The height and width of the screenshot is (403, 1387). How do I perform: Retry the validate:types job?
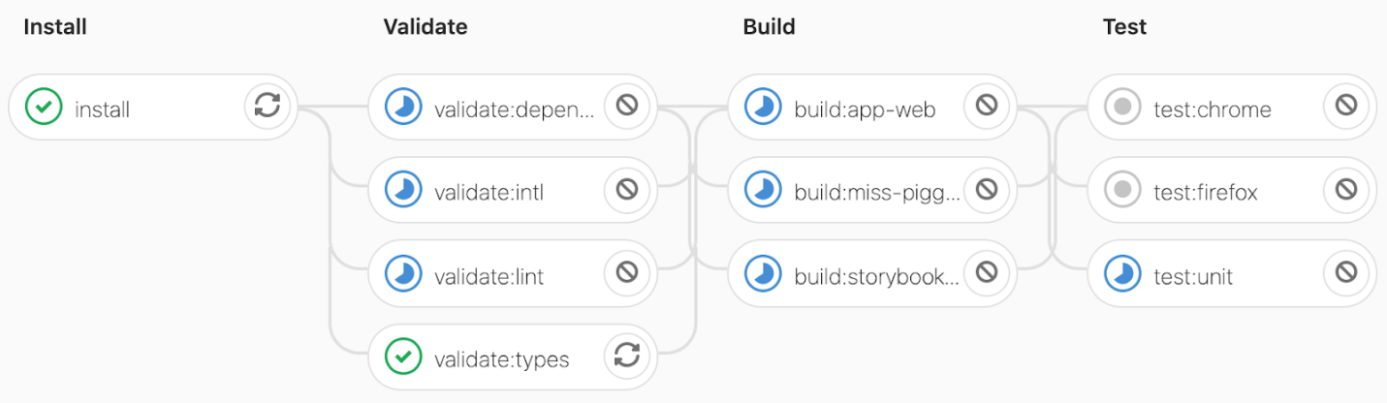click(627, 356)
